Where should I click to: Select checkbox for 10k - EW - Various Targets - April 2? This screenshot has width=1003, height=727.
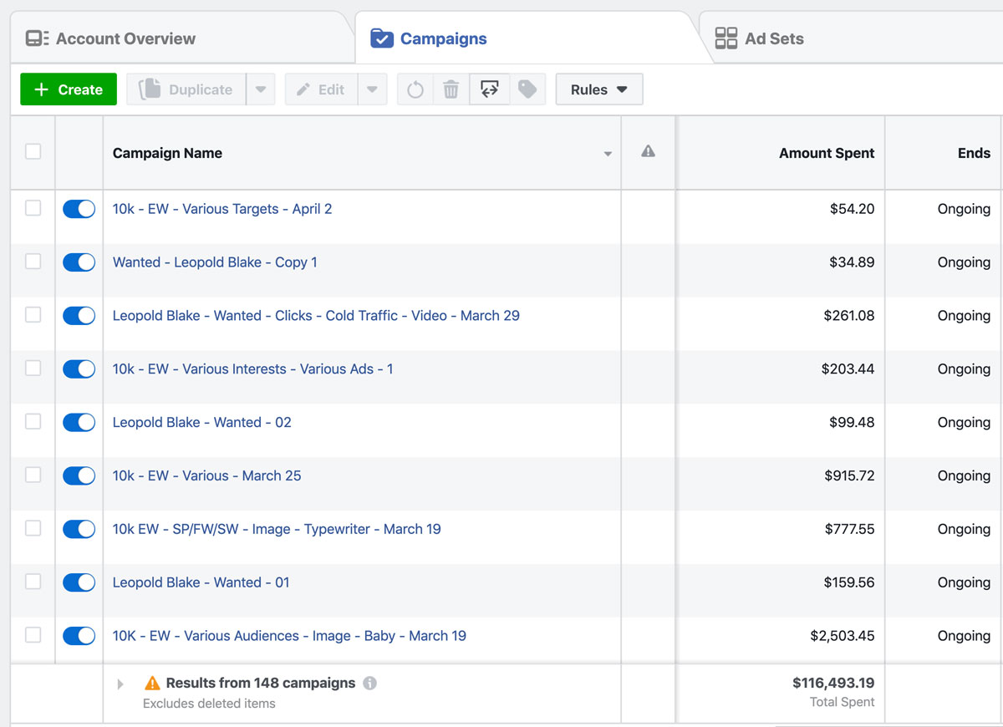pyautogui.click(x=33, y=208)
